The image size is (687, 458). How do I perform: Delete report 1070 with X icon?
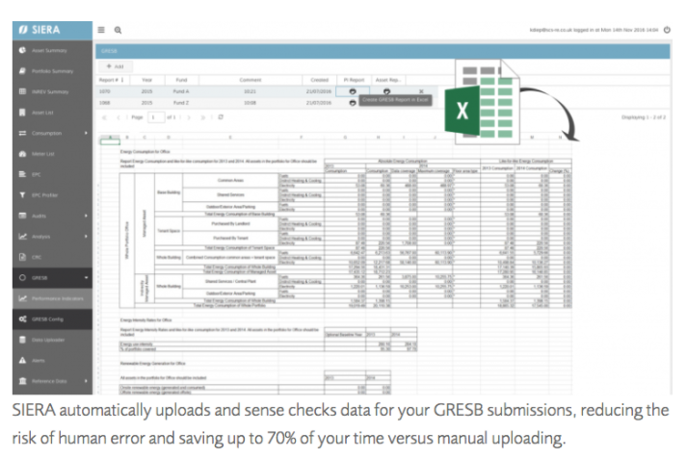[x=421, y=91]
